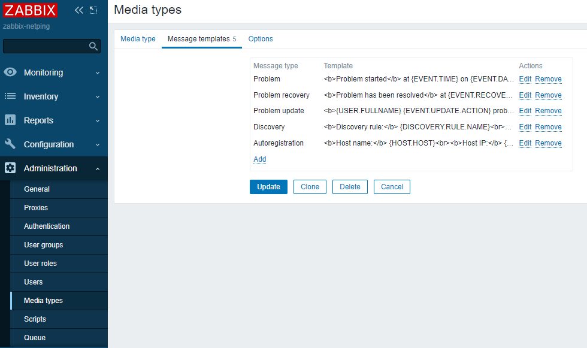Click the Zabbix logo
The image size is (587, 348).
[30, 10]
